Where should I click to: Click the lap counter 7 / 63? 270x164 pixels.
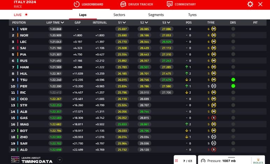click(x=188, y=161)
